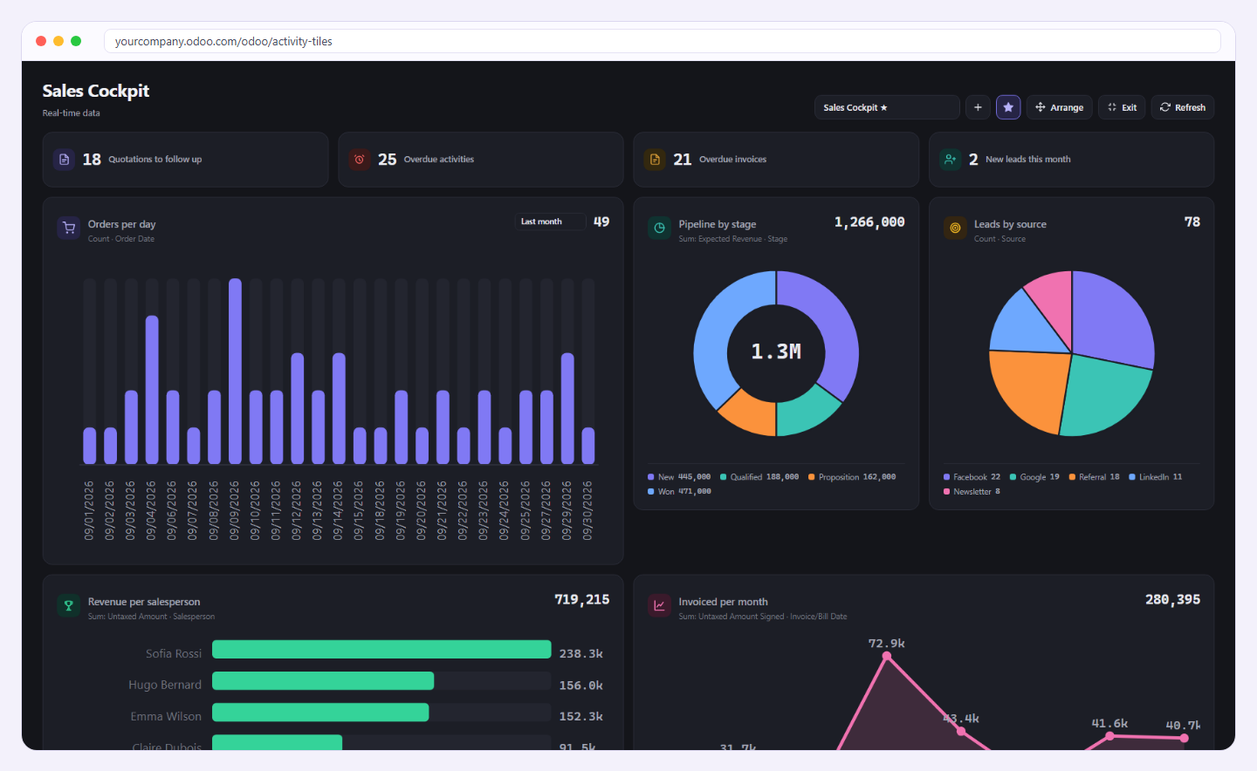The width and height of the screenshot is (1257, 771).
Task: Click the Overdue invoices file icon
Action: click(x=655, y=160)
